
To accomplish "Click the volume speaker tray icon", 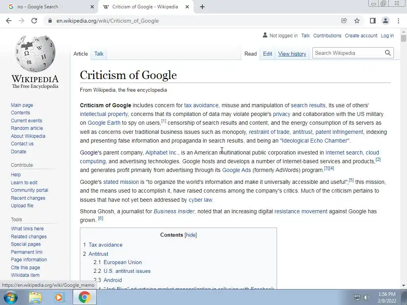I will pyautogui.click(x=367, y=297).
